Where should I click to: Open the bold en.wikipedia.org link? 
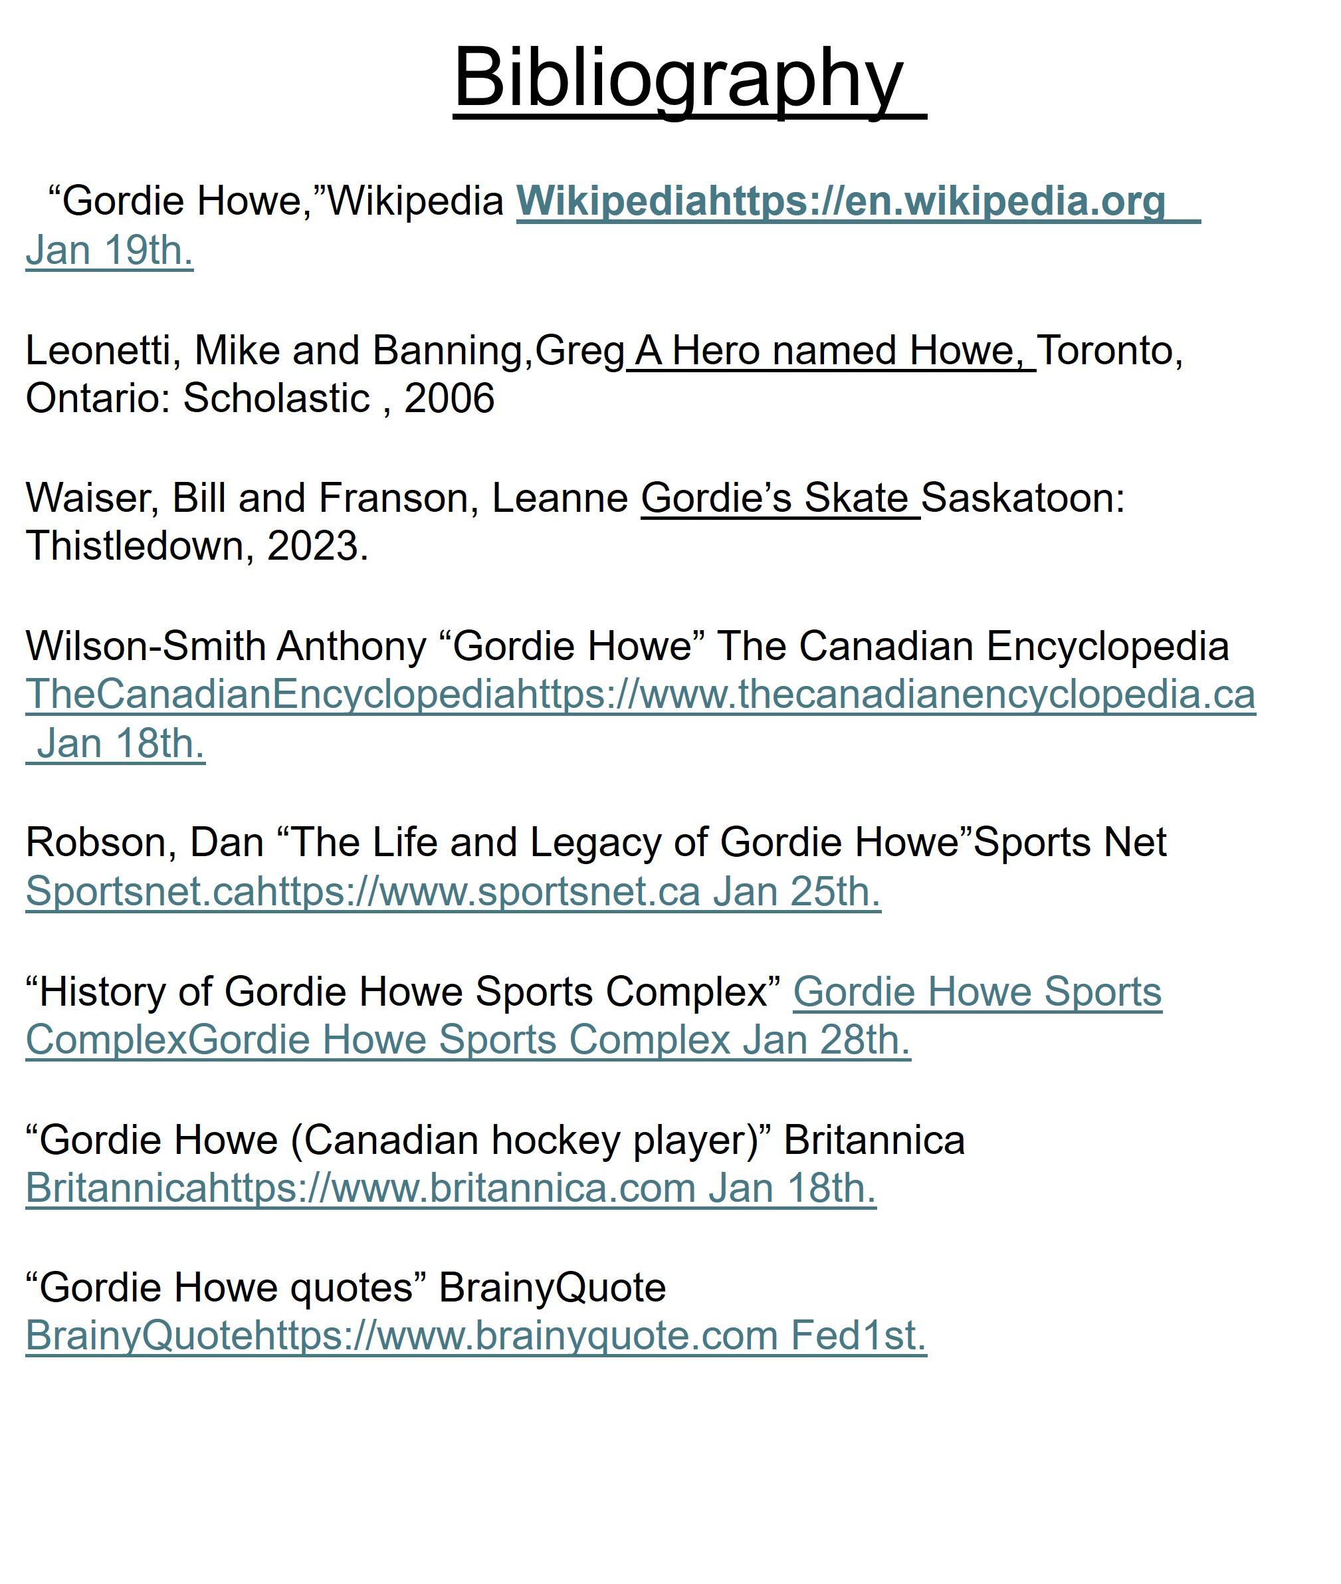840,201
